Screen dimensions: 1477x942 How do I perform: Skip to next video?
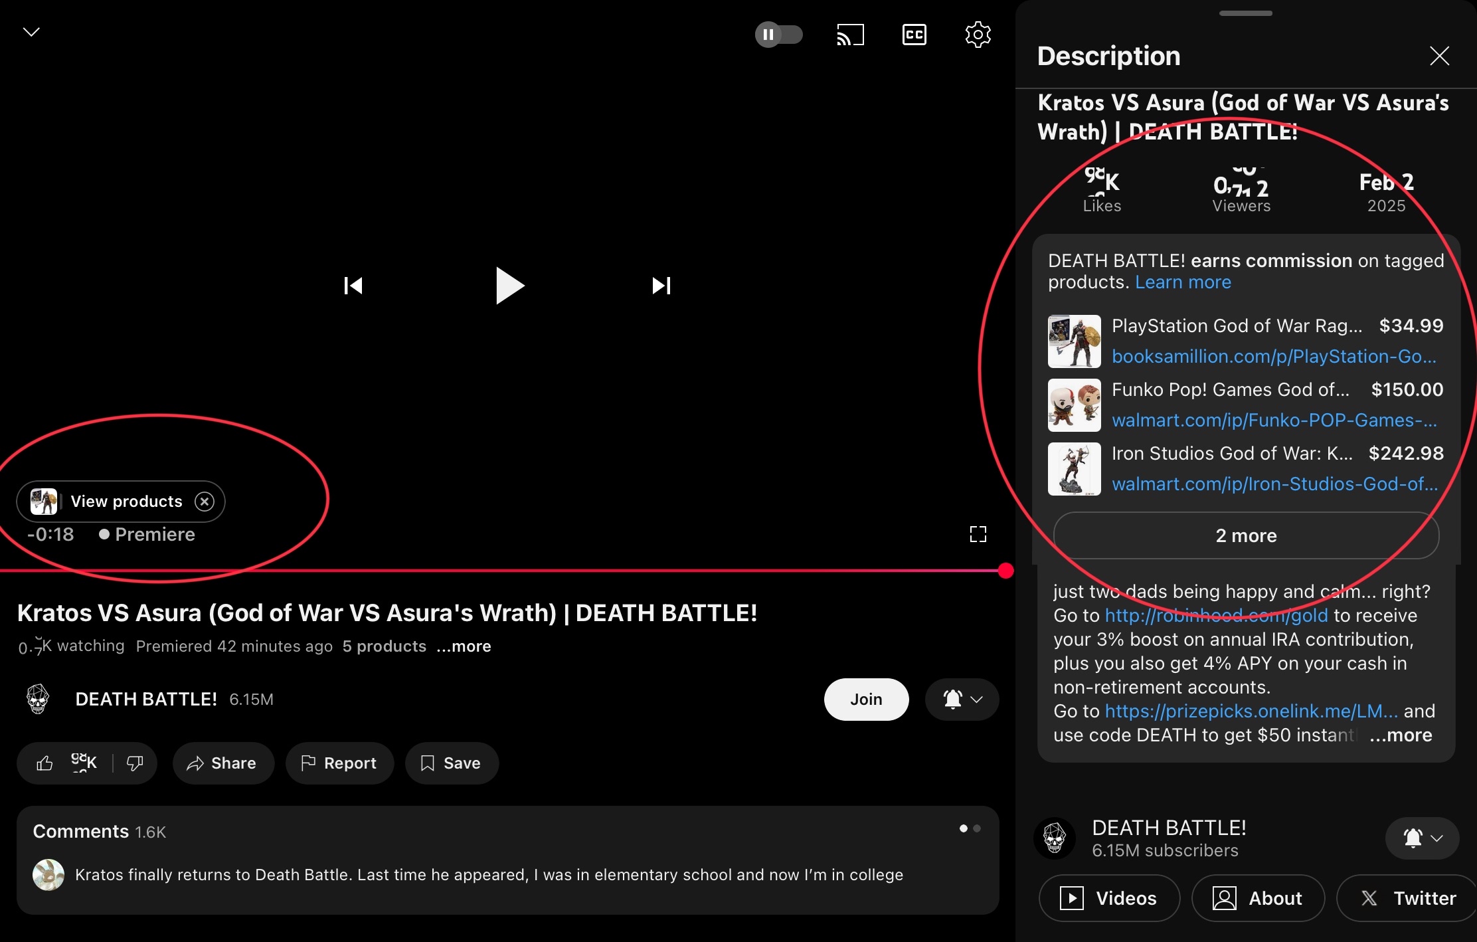click(661, 286)
